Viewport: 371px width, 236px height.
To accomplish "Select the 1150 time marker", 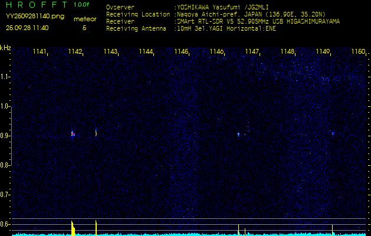I will pos(358,52).
